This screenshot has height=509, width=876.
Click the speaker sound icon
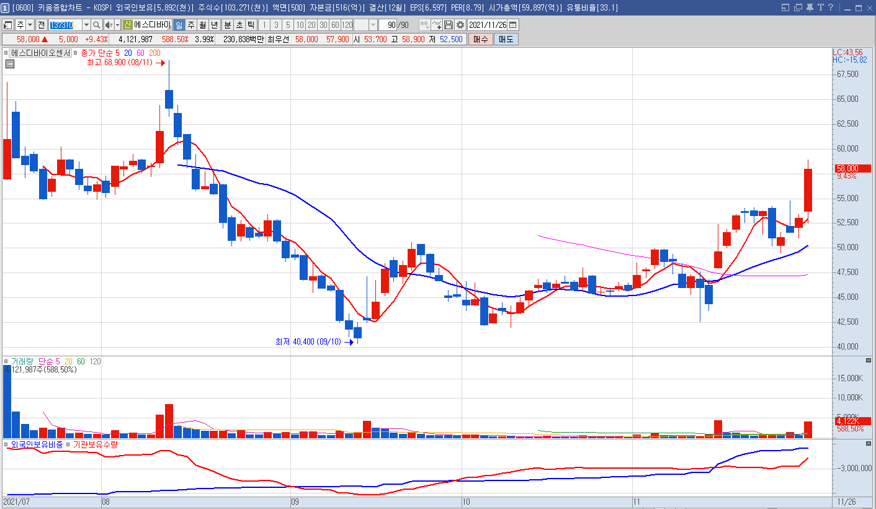(109, 25)
